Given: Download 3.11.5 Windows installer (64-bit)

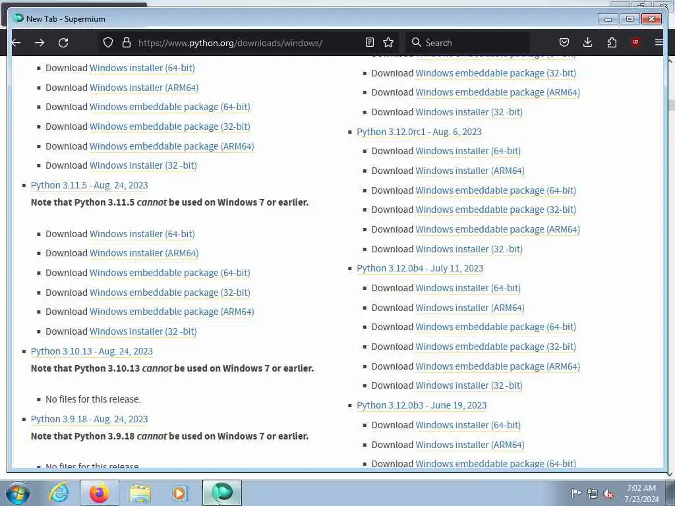Looking at the screenshot, I should pyautogui.click(x=142, y=234).
